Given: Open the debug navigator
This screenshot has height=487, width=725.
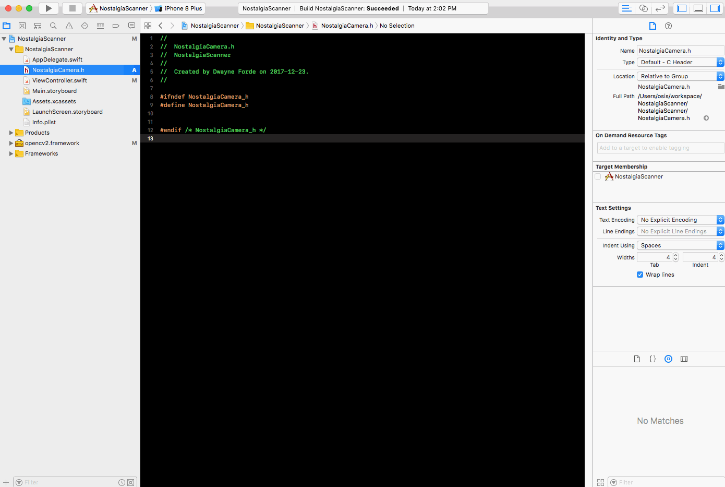Looking at the screenshot, I should [100, 26].
